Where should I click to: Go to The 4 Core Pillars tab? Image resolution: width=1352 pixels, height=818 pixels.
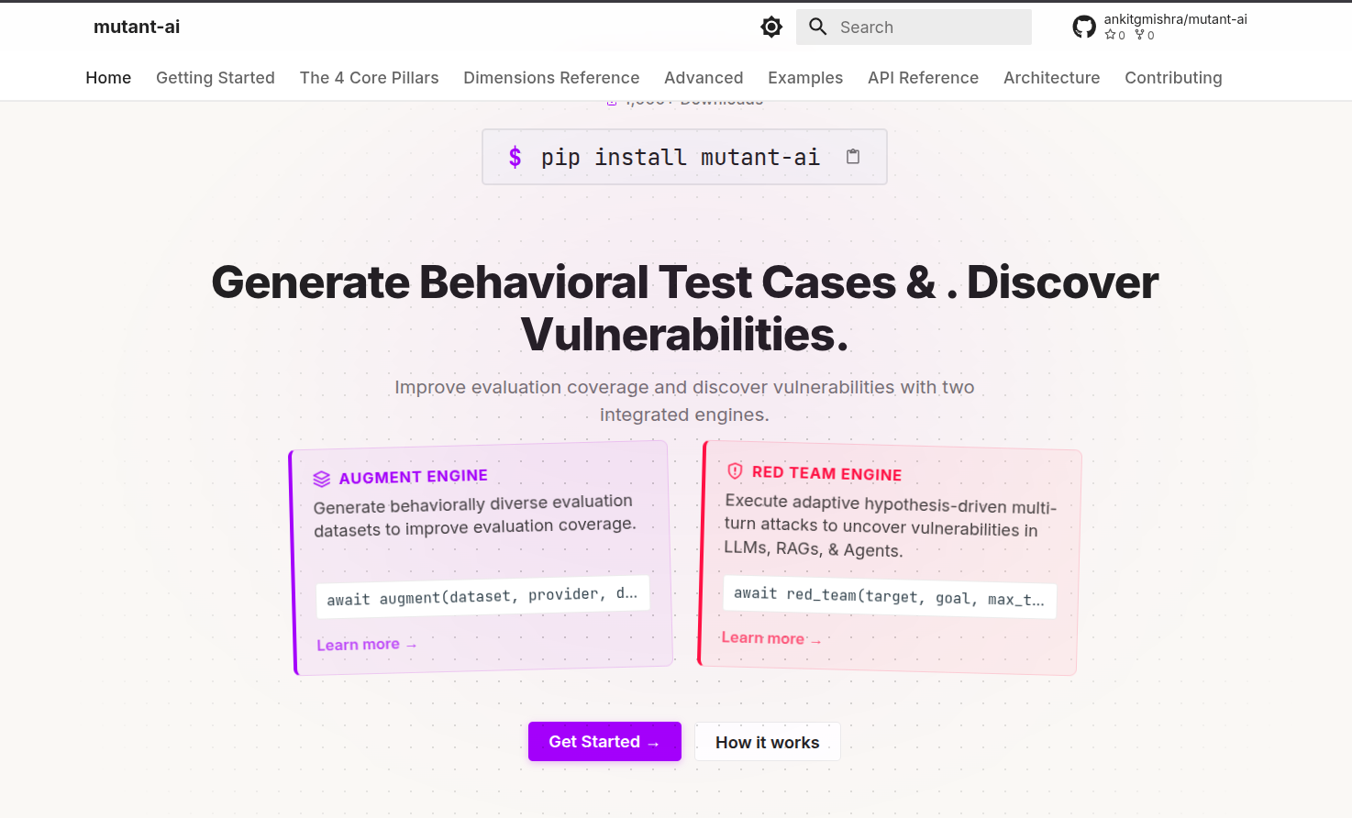point(370,78)
